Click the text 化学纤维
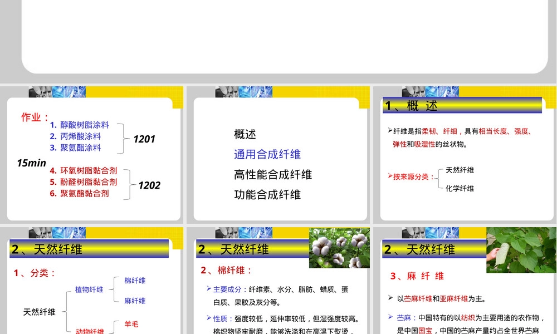Screen dimensions: 557x334 pyautogui.click(x=460, y=189)
